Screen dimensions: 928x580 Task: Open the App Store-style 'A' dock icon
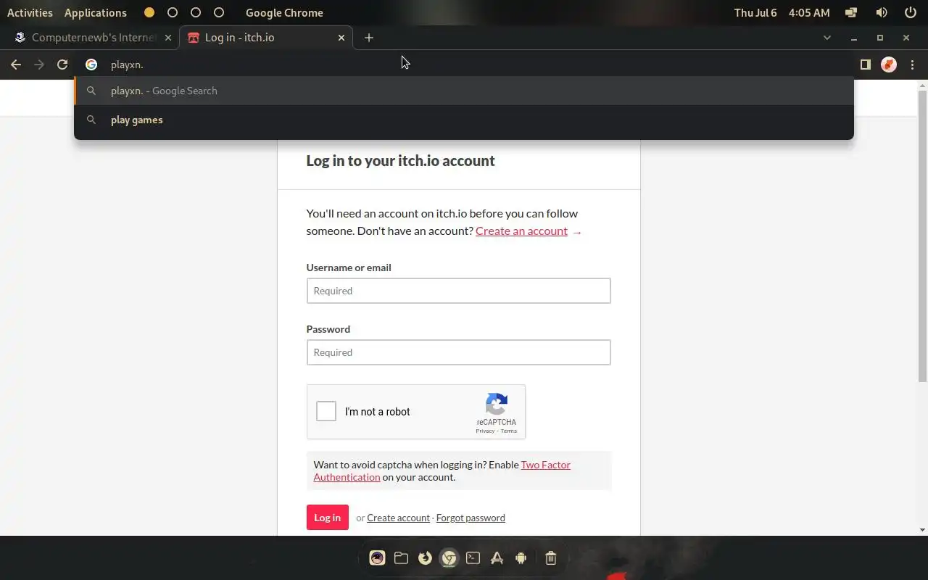click(x=497, y=558)
